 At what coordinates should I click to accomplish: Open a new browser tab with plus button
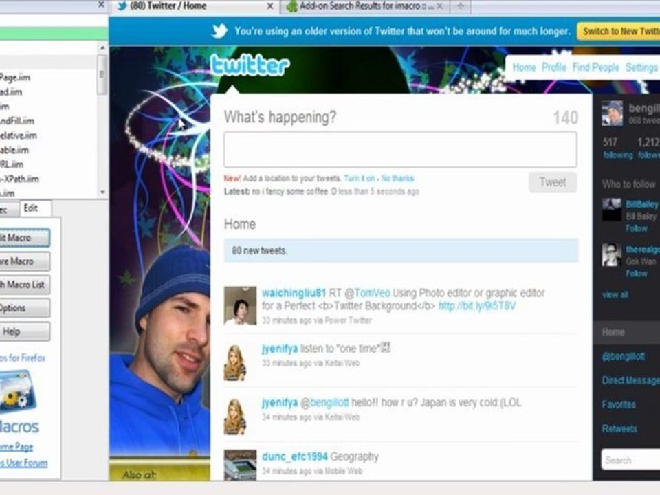coord(461,6)
